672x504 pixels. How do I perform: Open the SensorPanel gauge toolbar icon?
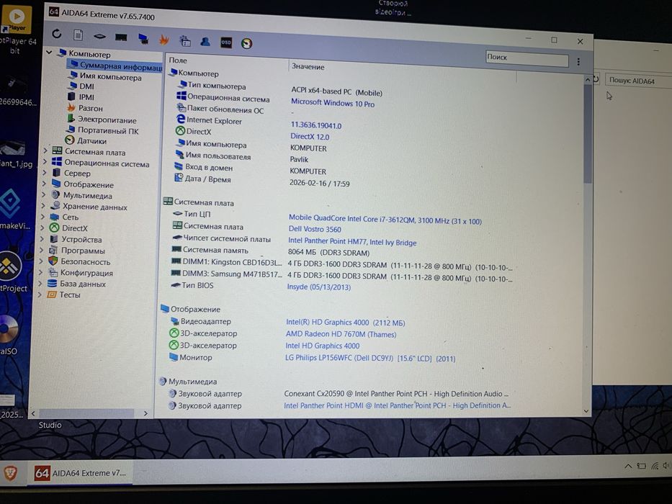tap(246, 43)
